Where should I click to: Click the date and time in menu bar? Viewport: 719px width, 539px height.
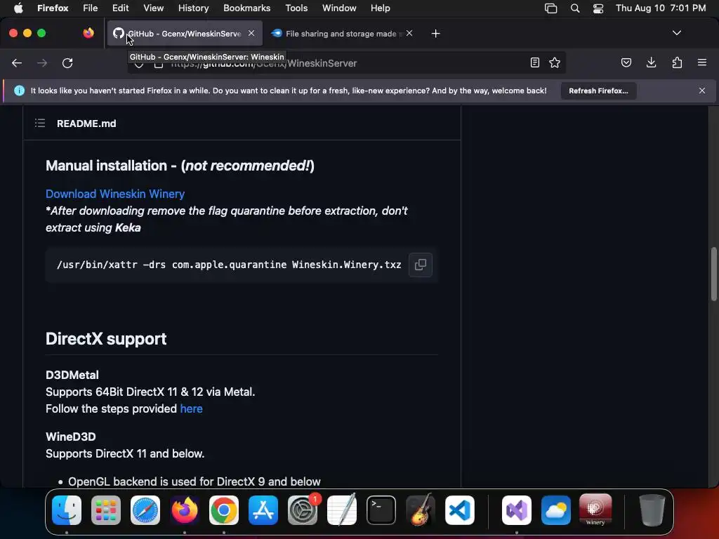661,8
